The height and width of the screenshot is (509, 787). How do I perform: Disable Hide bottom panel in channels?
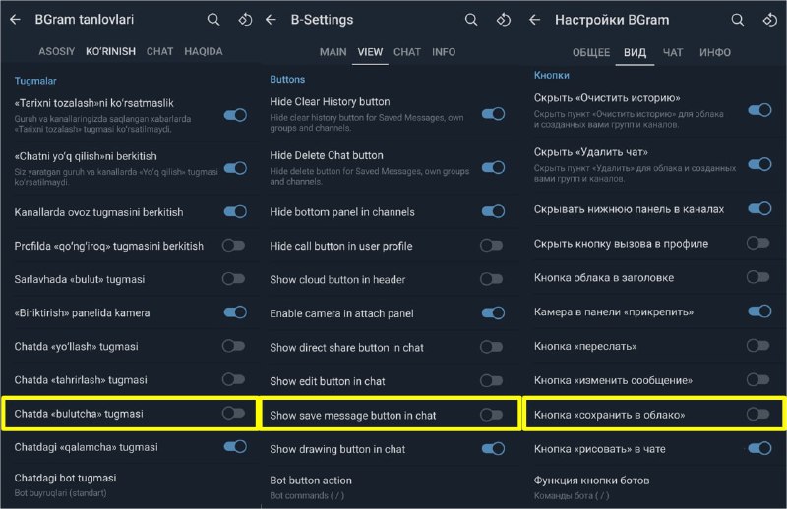point(494,211)
